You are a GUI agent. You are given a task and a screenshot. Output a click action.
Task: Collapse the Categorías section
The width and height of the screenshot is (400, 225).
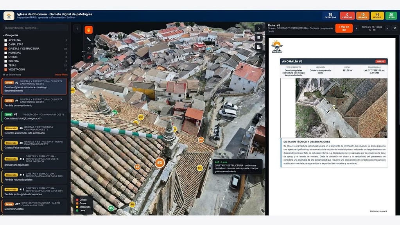pos(11,35)
